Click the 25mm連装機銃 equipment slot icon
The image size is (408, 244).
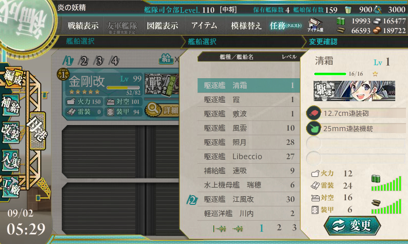point(314,128)
